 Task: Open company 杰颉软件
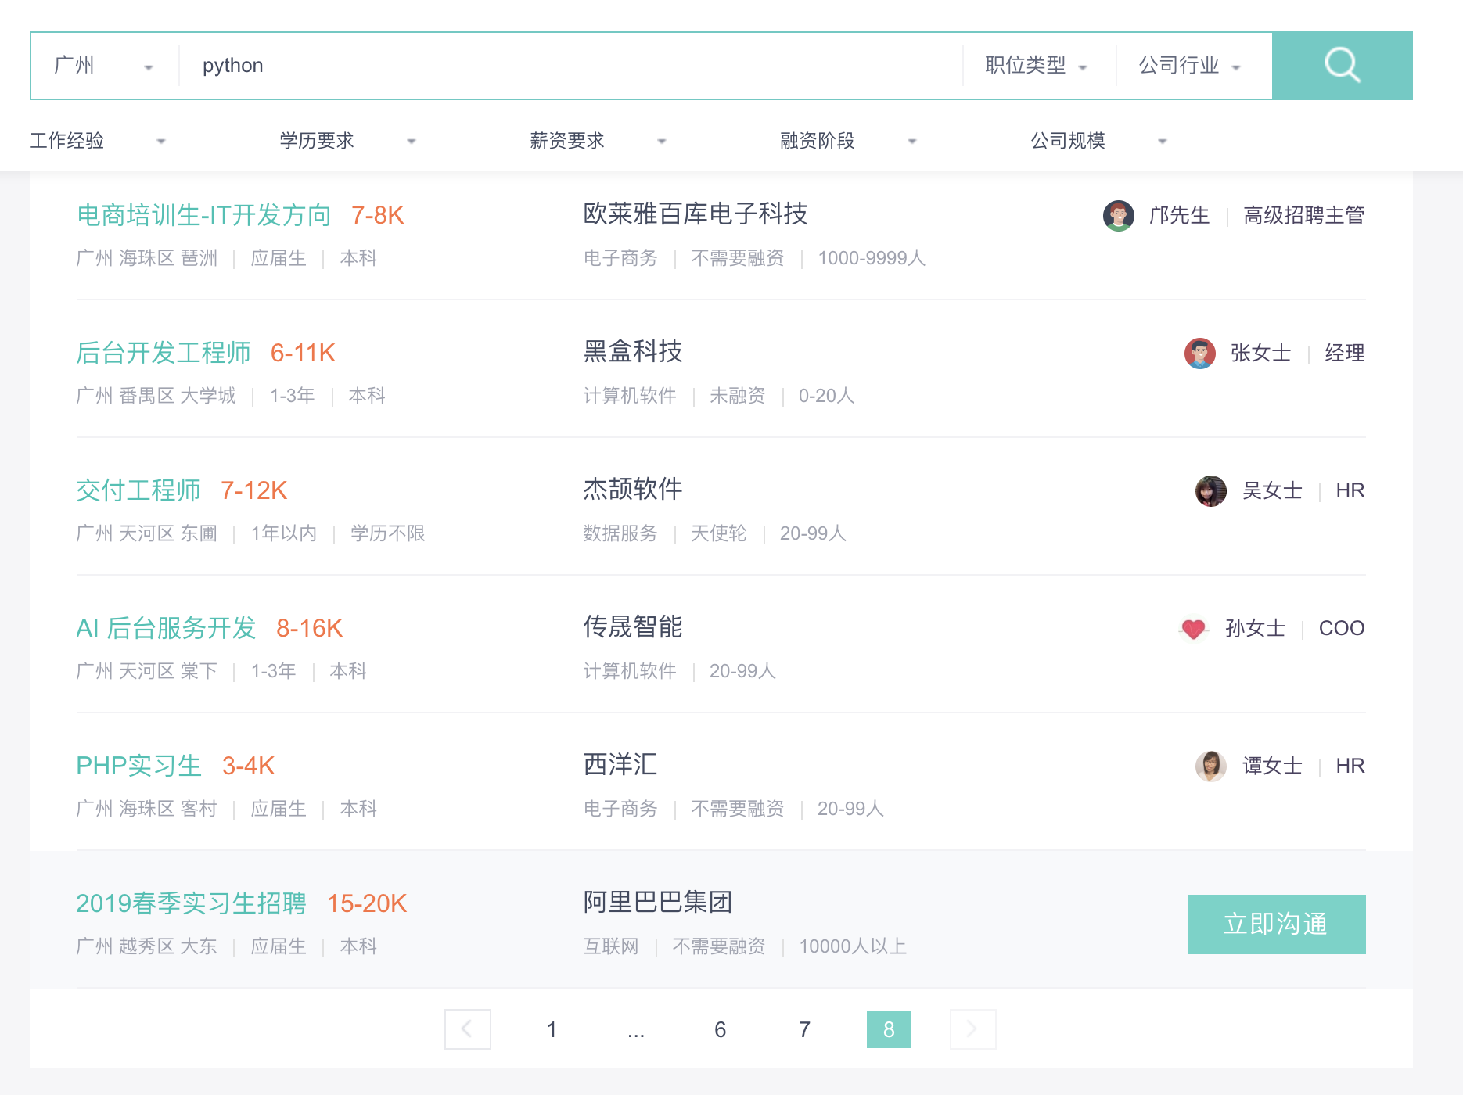[x=633, y=489]
